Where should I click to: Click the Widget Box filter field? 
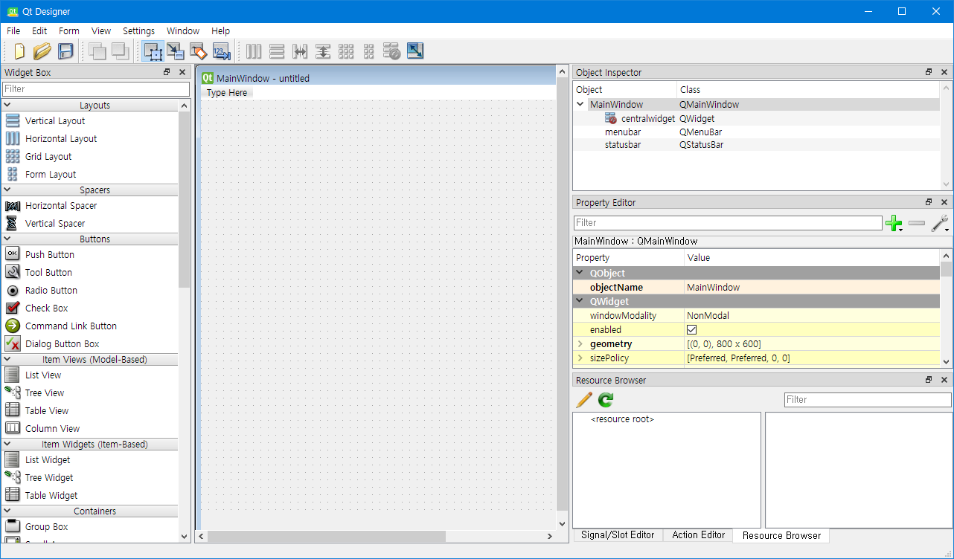tap(96, 89)
